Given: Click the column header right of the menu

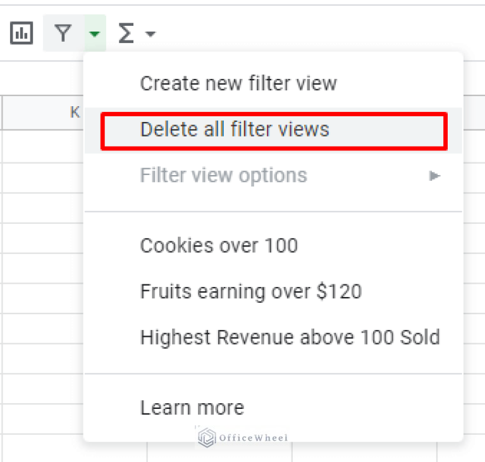Looking at the screenshot, I should tap(474, 112).
